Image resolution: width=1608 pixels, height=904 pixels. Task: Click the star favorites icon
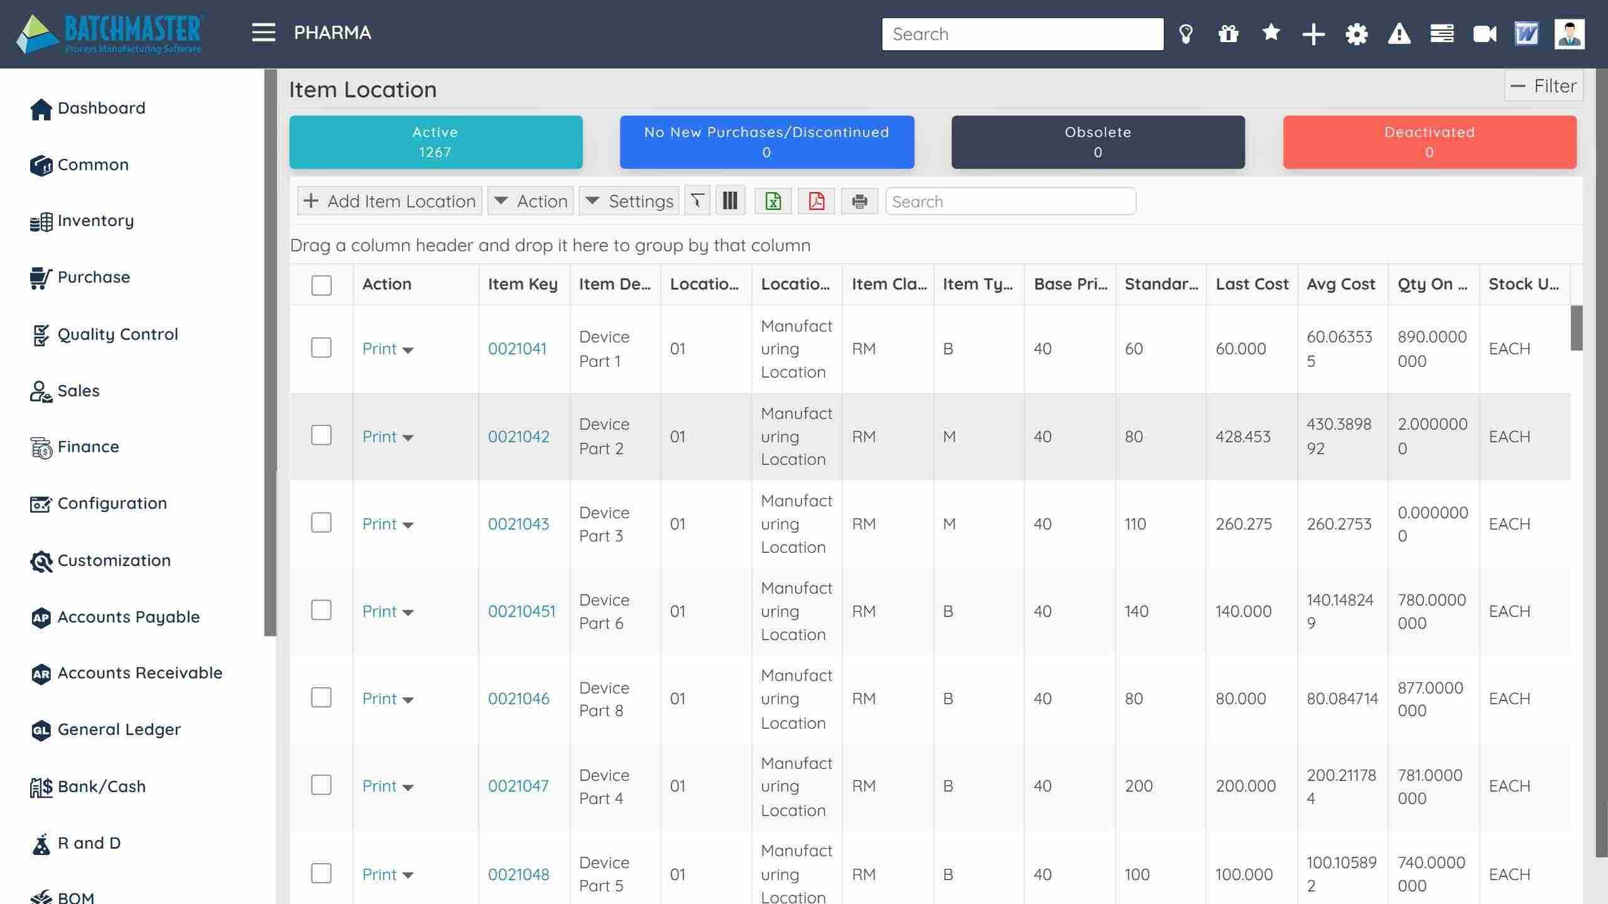1271,33
